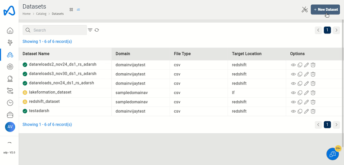The image size is (344, 165).
Task: Click the New Dataset button
Action: tap(326, 9)
